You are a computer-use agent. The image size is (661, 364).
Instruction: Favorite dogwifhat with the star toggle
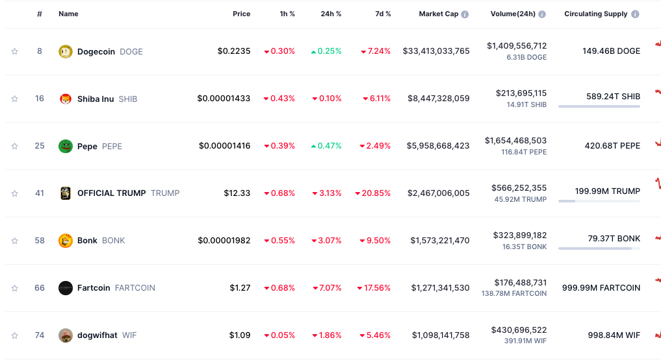(15, 335)
